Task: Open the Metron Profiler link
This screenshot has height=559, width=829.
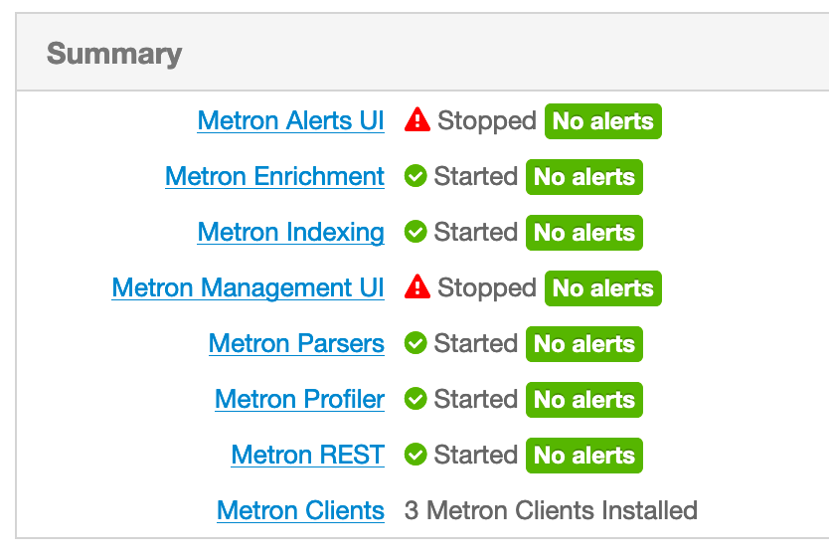Action: point(299,400)
